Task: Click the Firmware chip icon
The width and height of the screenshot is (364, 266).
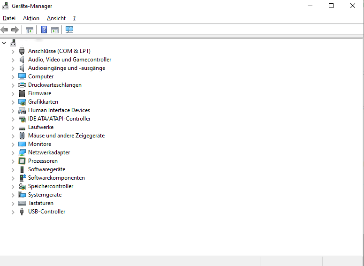Action: [22, 93]
